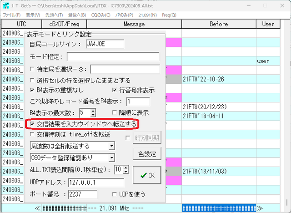Image resolution: width=291 pixels, height=213 pixels.
Task: Click the 最後へ(B) menu item
Action: click(x=77, y=15)
